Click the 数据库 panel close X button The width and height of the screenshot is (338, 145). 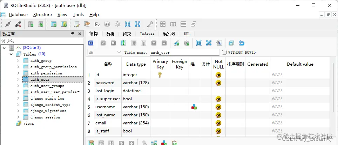pos(79,34)
